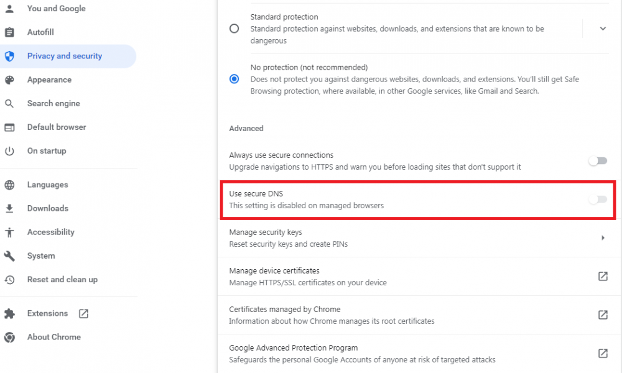Click the Languages globe icon
The height and width of the screenshot is (373, 622).
tap(9, 185)
